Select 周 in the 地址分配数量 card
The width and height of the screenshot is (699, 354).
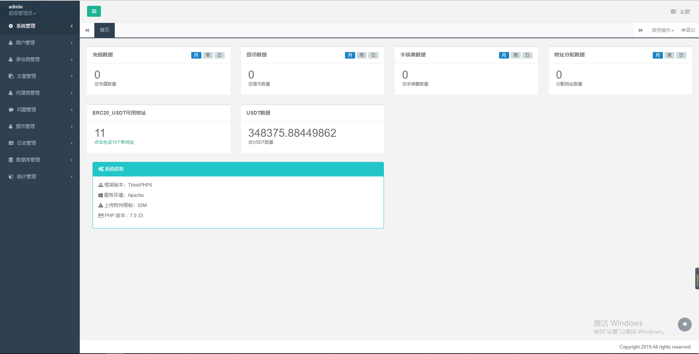(669, 55)
